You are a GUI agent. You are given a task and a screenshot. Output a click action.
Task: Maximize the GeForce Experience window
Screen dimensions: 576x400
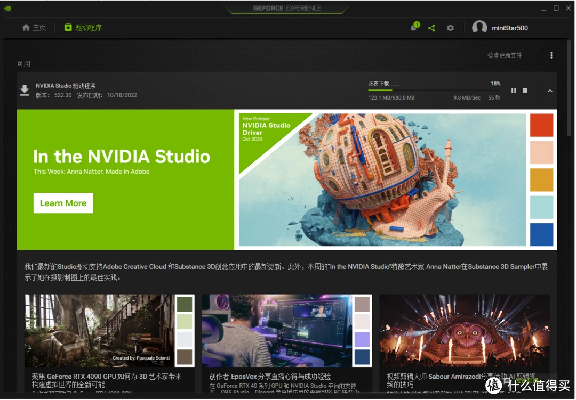point(556,8)
